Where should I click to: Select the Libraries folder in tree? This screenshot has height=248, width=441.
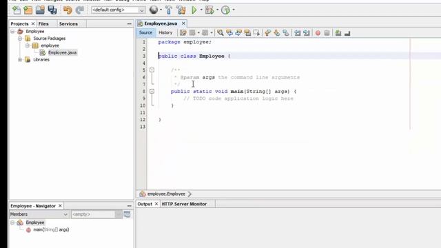point(41,60)
